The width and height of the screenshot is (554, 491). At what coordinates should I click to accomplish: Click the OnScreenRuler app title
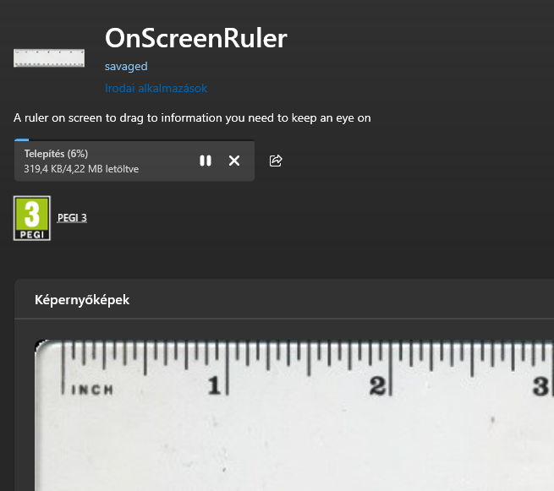(196, 38)
